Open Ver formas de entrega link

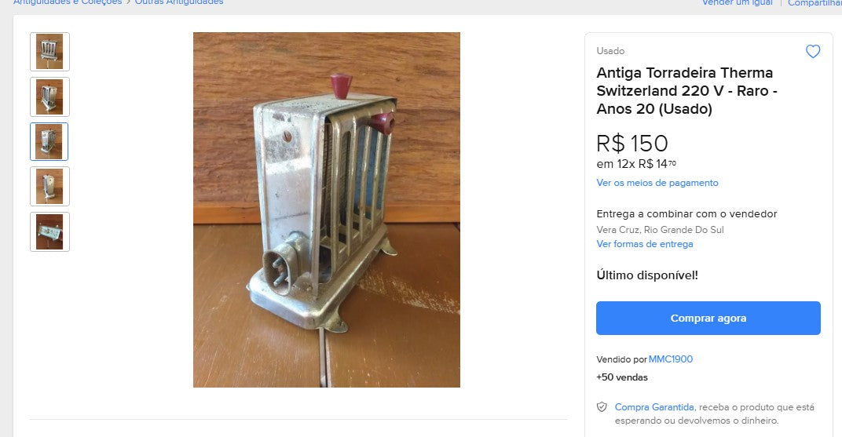[644, 244]
